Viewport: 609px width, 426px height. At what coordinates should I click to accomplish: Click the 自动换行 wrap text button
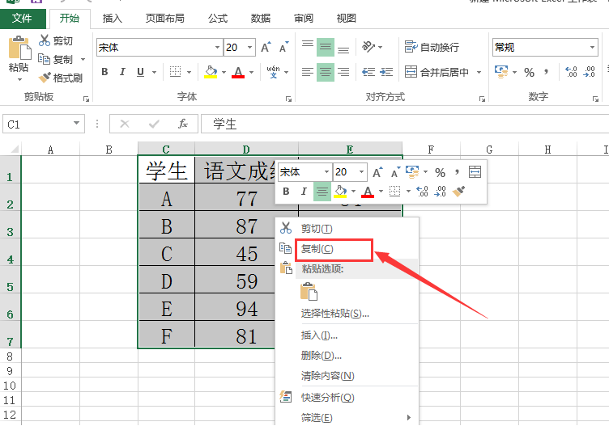[432, 48]
